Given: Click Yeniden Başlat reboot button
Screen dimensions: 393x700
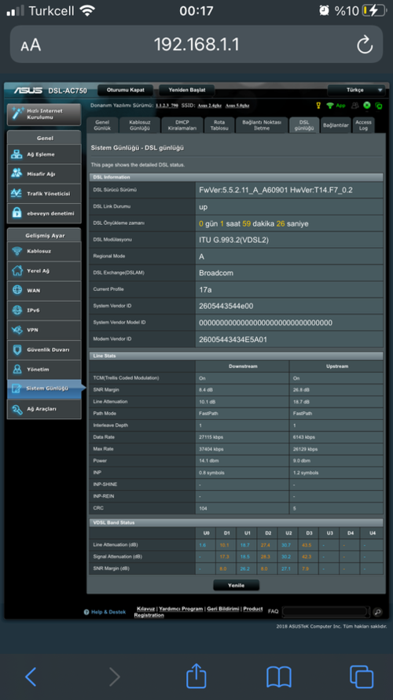Looking at the screenshot, I should pos(187,90).
